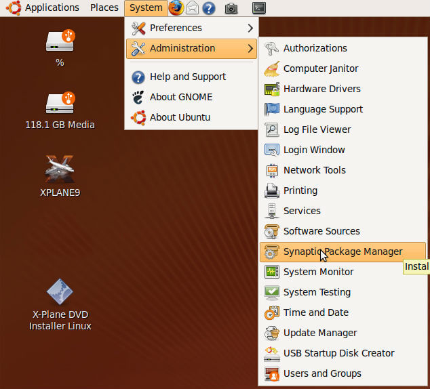Launch Update Manager
430x389 pixels.
pyautogui.click(x=343, y=333)
